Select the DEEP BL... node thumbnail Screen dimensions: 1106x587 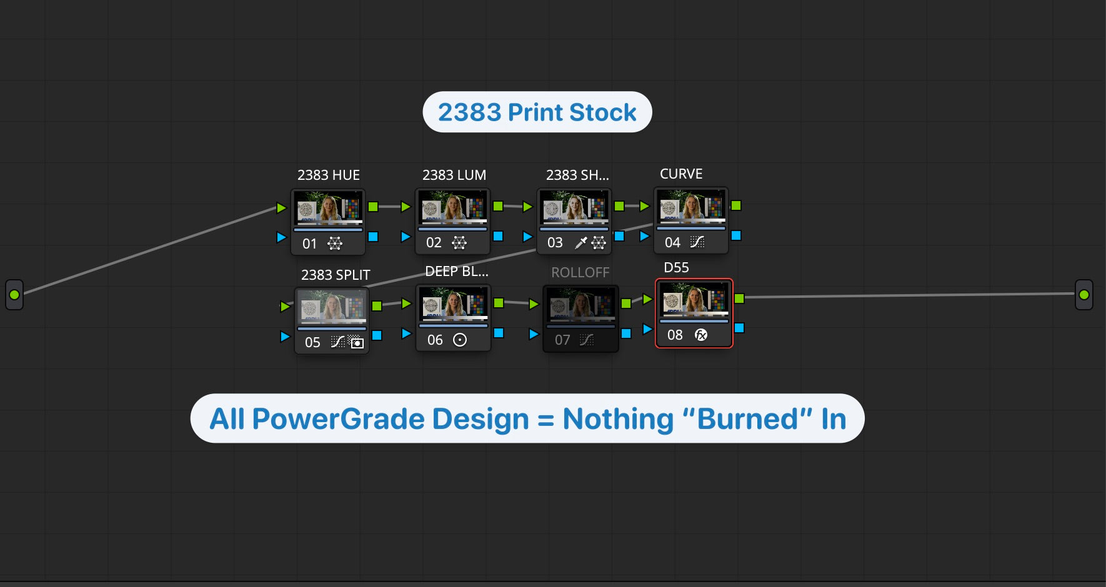coord(453,304)
